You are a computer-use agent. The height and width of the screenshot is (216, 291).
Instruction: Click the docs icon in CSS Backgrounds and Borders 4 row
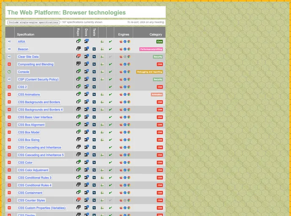[86, 109]
